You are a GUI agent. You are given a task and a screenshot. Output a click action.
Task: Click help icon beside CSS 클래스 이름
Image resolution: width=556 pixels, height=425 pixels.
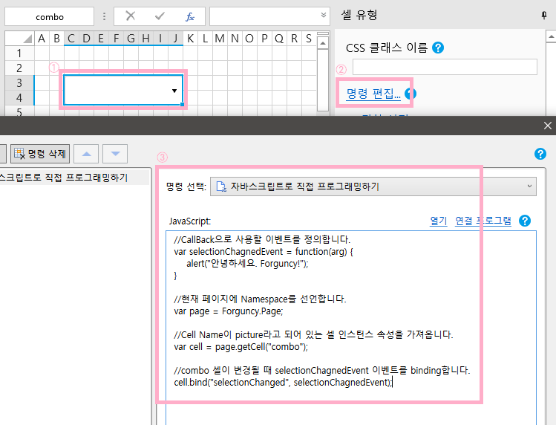click(438, 48)
